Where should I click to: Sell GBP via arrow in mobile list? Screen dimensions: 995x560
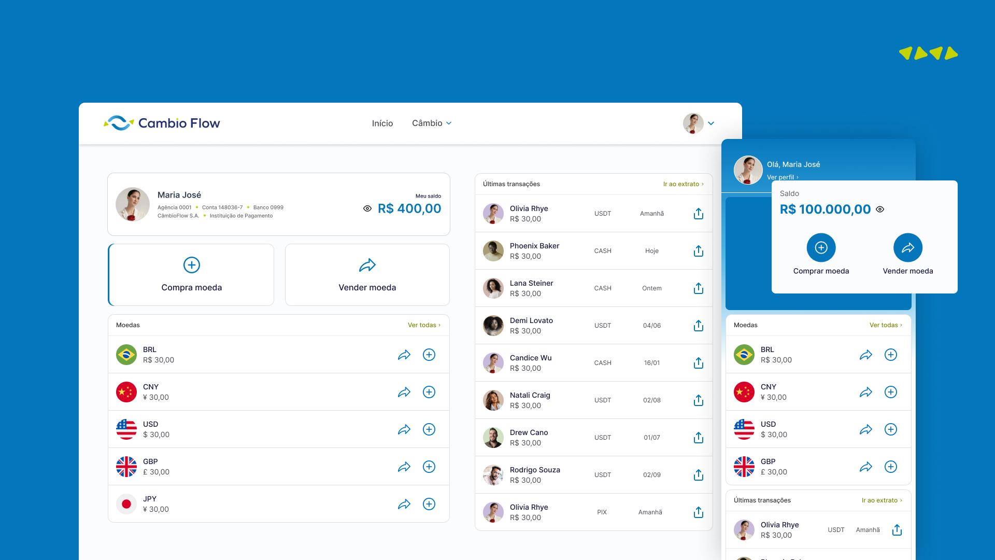[x=866, y=467]
